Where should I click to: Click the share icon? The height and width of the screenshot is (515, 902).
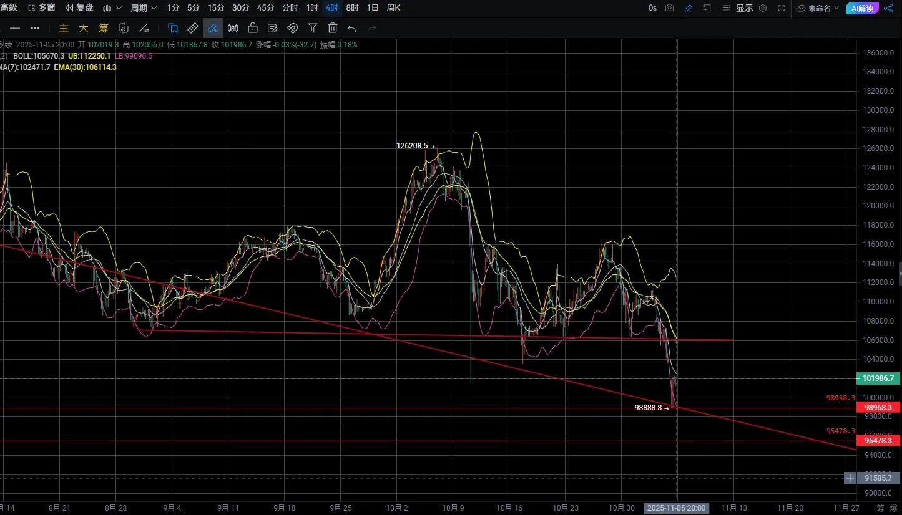click(x=888, y=8)
